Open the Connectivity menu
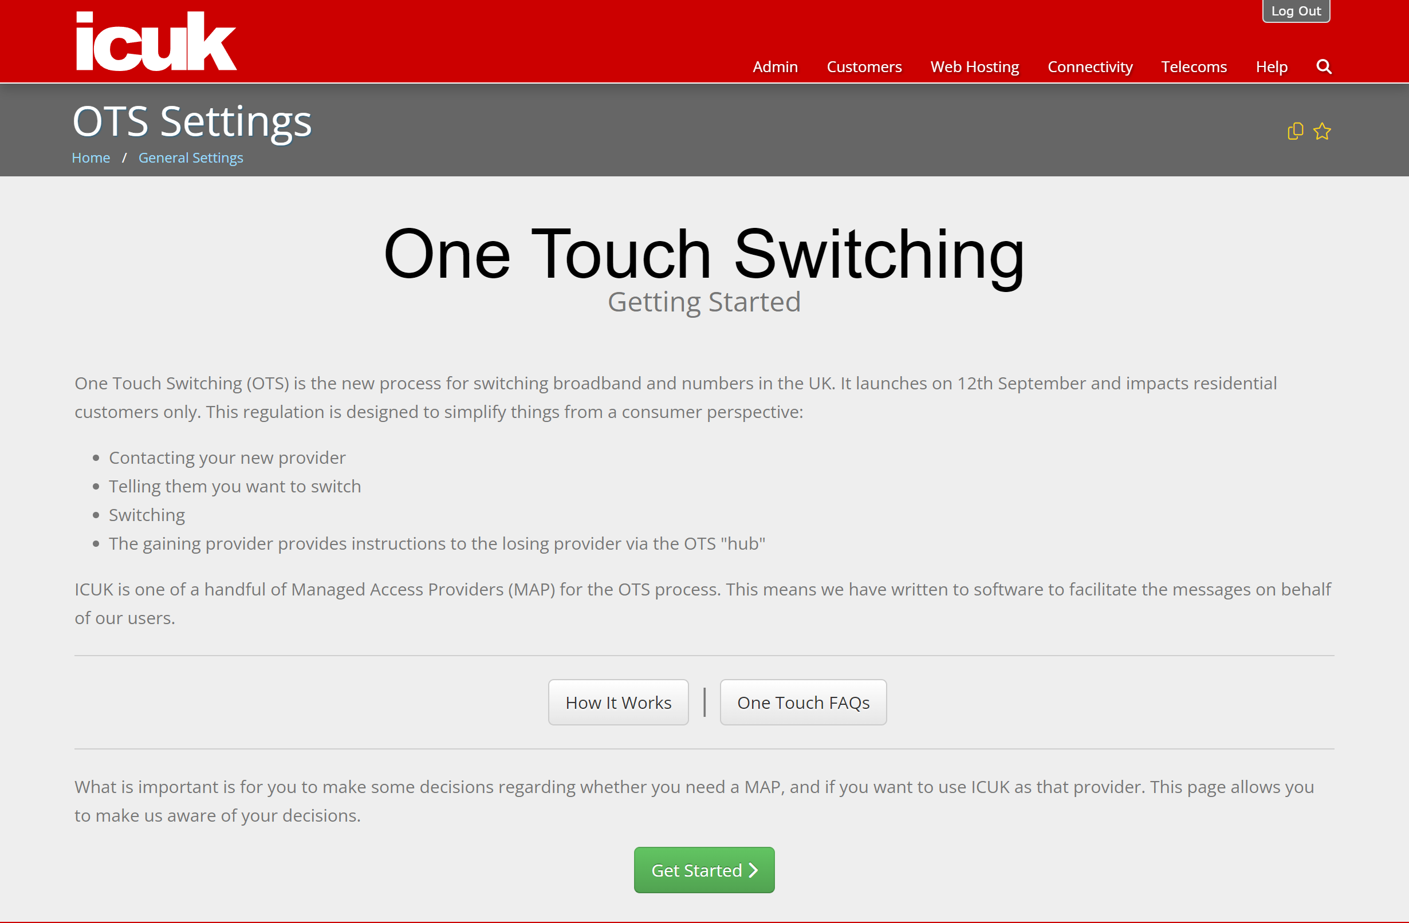Viewport: 1409px width, 923px height. (x=1089, y=66)
